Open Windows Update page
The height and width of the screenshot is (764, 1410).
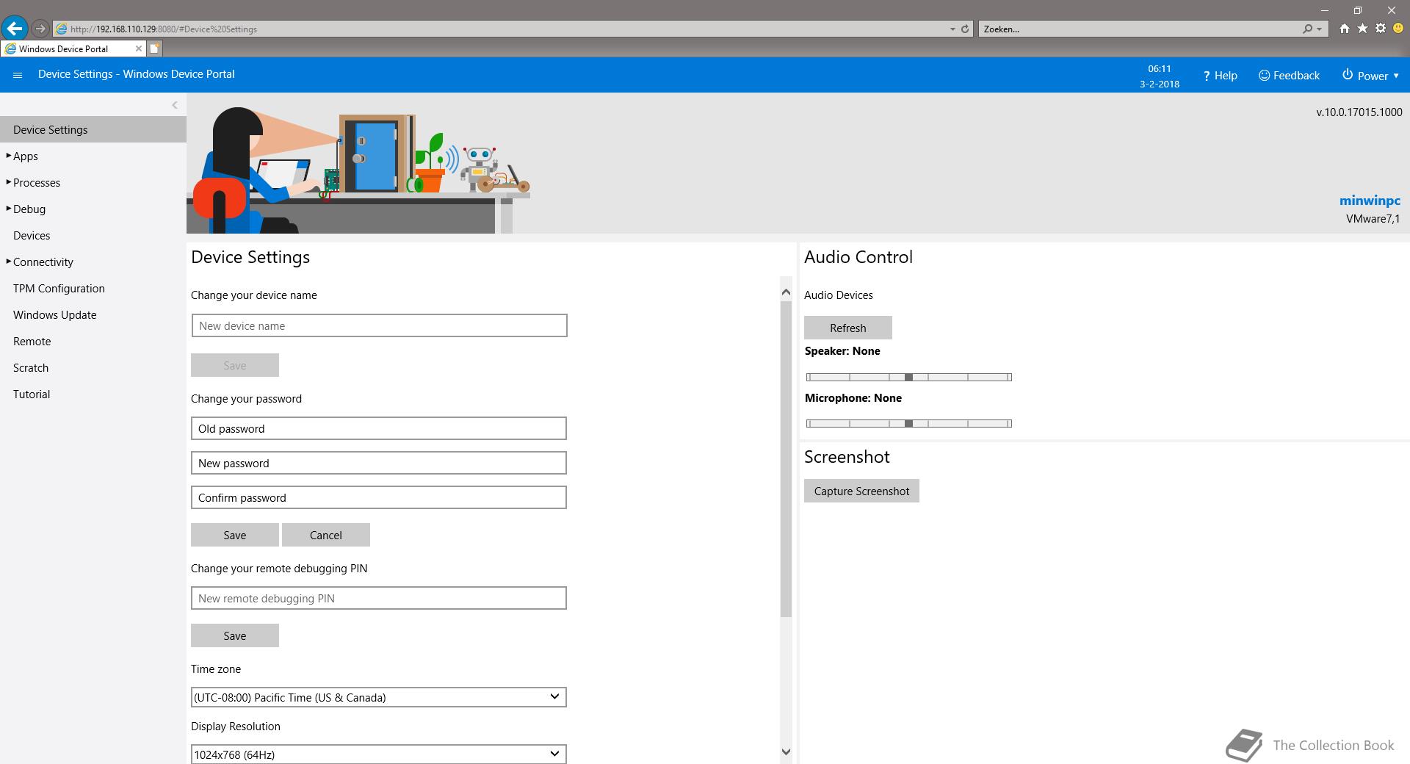(55, 314)
